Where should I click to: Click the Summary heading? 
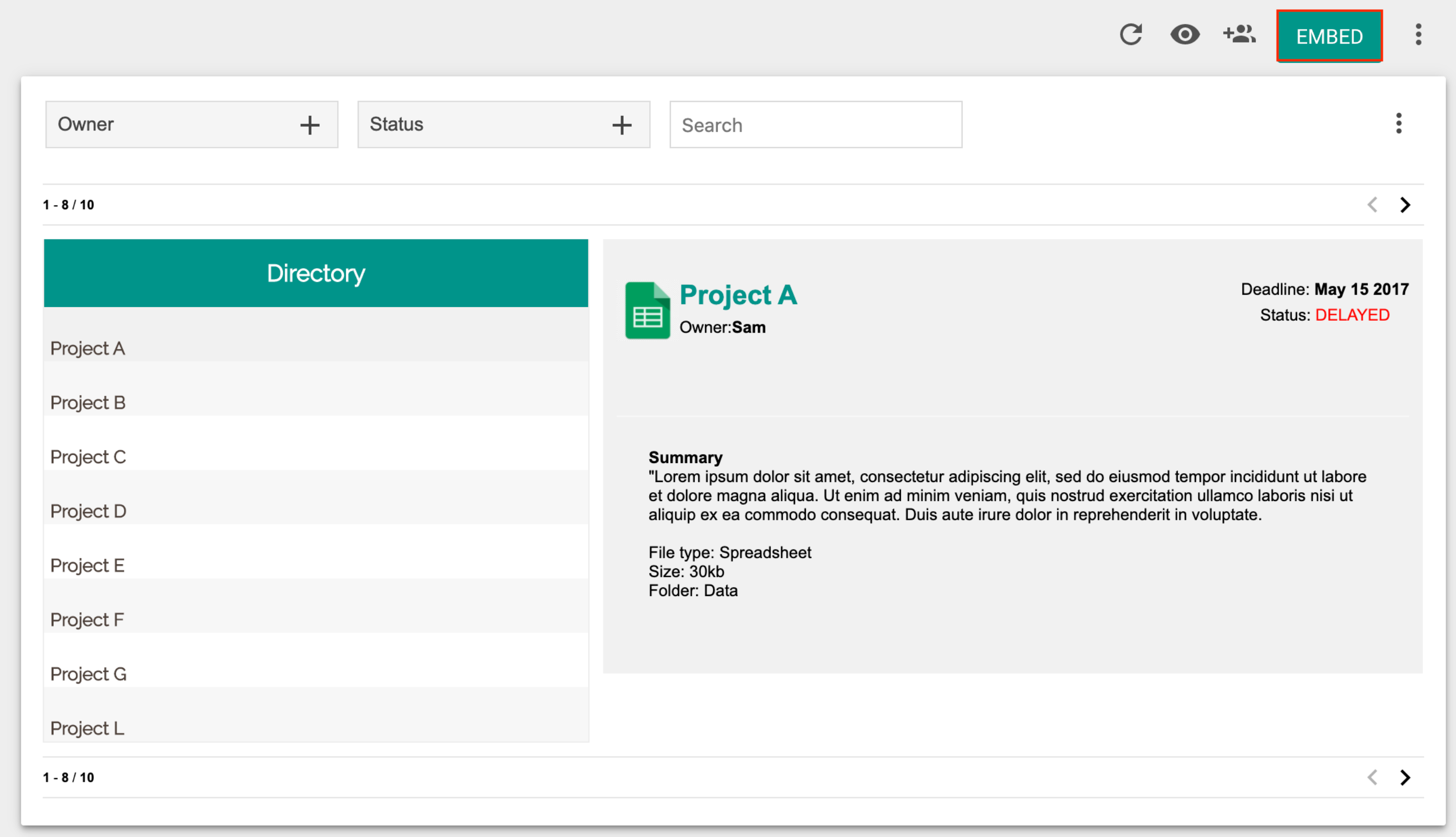(x=685, y=457)
